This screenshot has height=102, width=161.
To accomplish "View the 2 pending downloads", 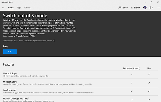I will (151, 8).
